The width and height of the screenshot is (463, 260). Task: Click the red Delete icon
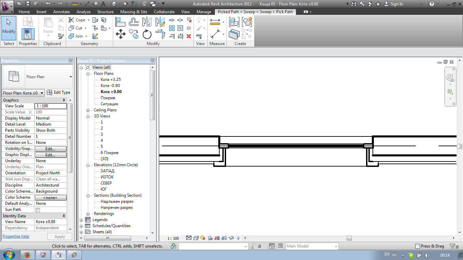pos(189,36)
